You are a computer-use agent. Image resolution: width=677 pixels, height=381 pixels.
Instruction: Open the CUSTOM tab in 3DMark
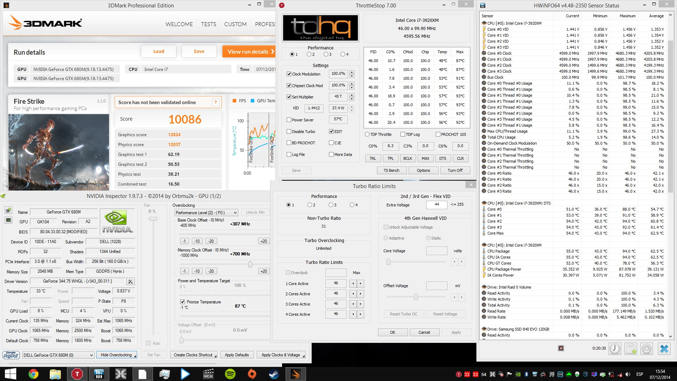(x=235, y=24)
